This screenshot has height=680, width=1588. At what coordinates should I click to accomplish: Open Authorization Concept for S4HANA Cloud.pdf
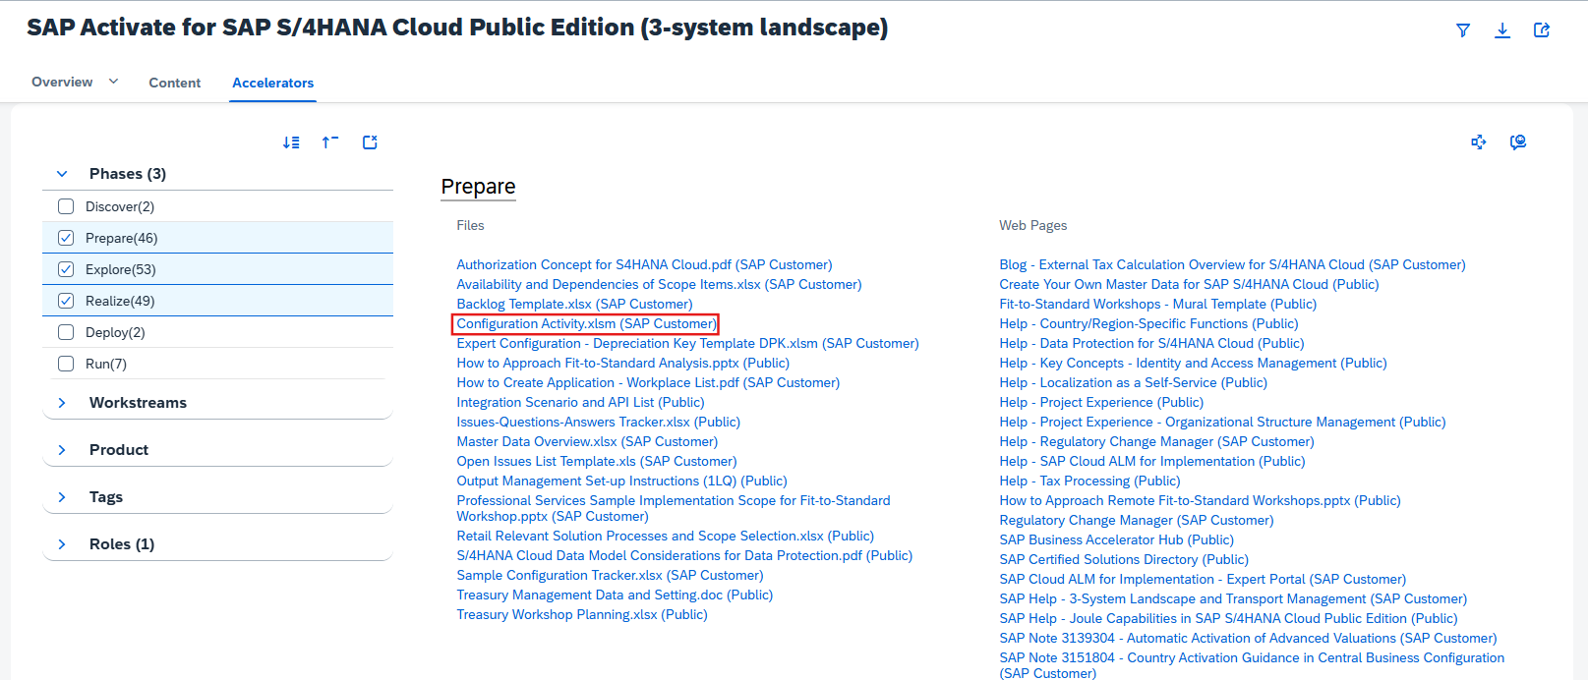(644, 264)
